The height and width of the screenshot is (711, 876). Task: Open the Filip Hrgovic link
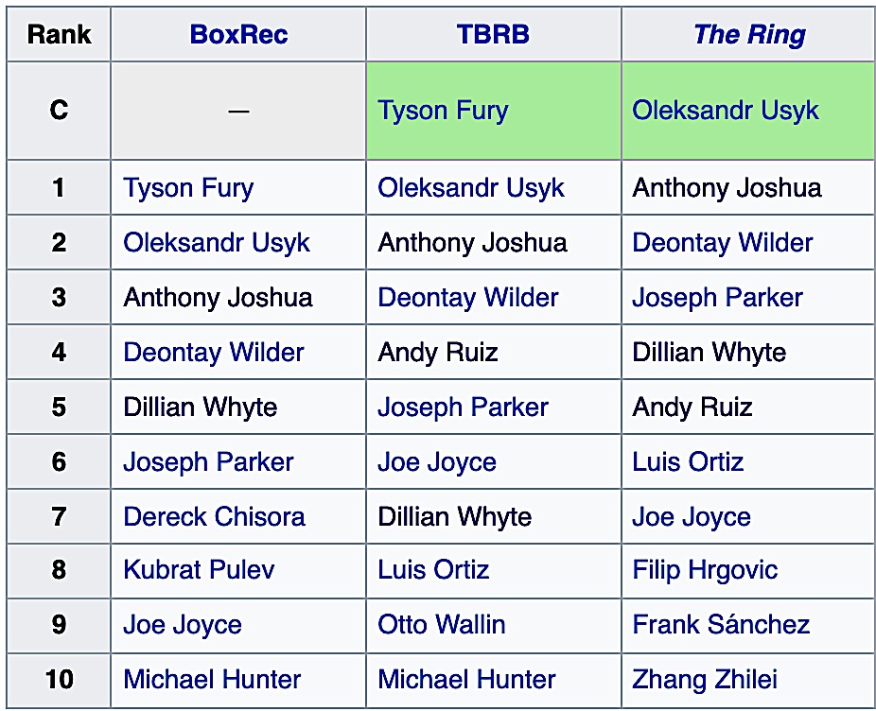tap(705, 570)
